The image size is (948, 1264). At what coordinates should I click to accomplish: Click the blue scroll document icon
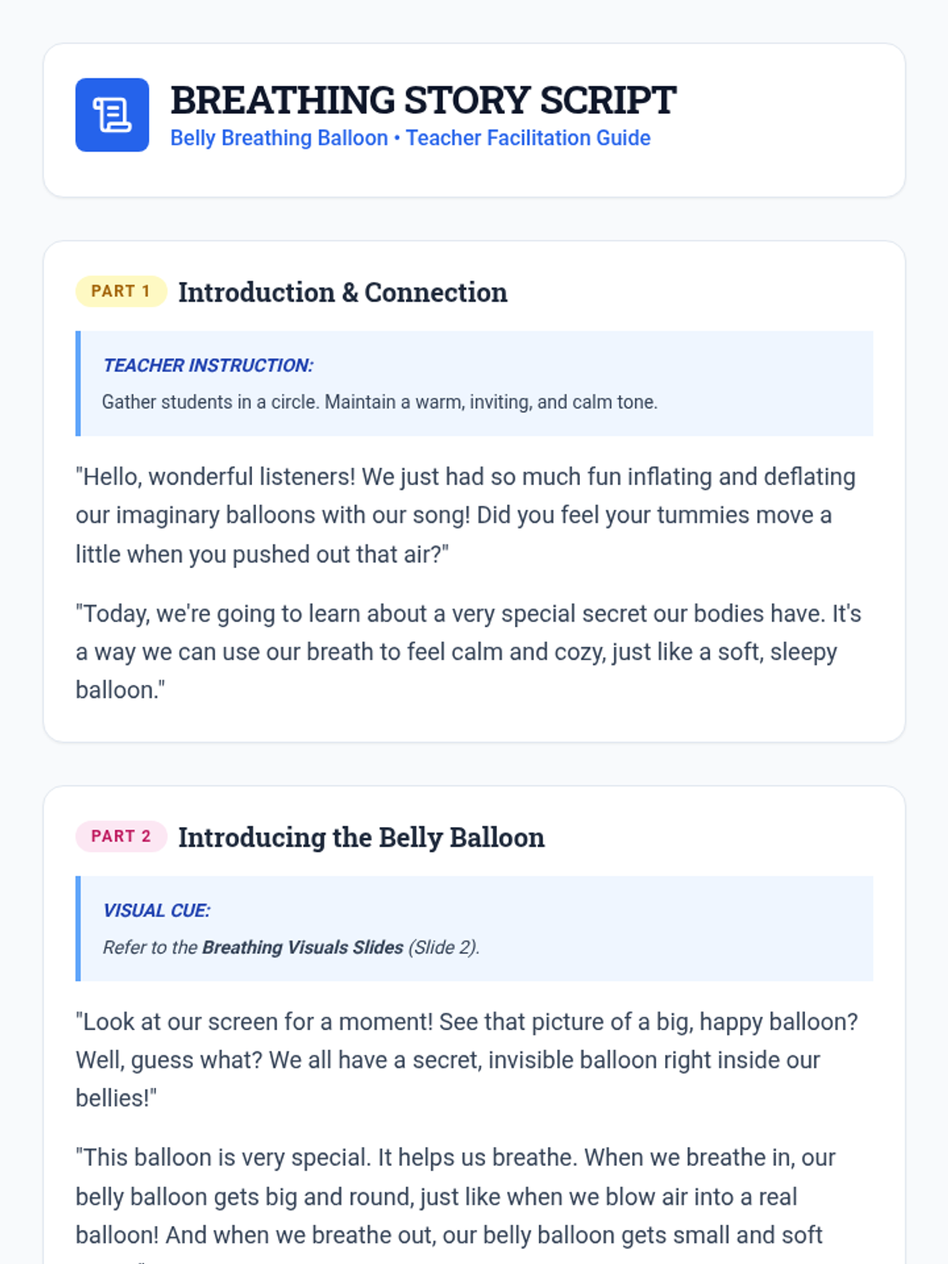point(112,115)
